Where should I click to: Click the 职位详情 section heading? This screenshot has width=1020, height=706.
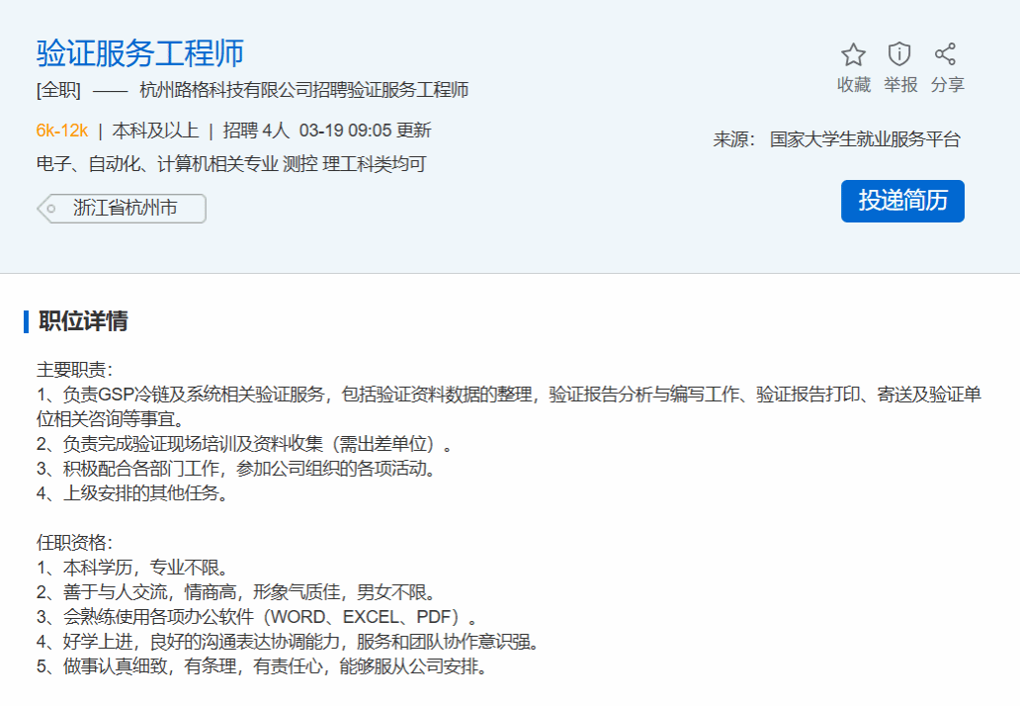[83, 321]
